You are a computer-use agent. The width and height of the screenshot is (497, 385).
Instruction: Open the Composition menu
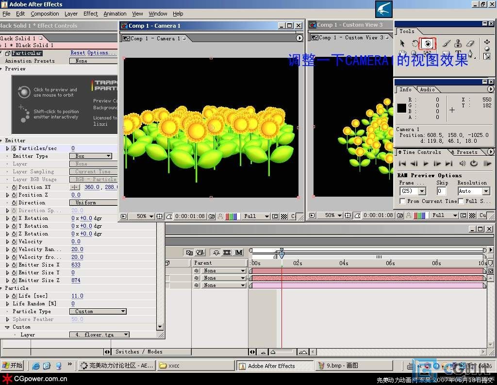coord(45,14)
